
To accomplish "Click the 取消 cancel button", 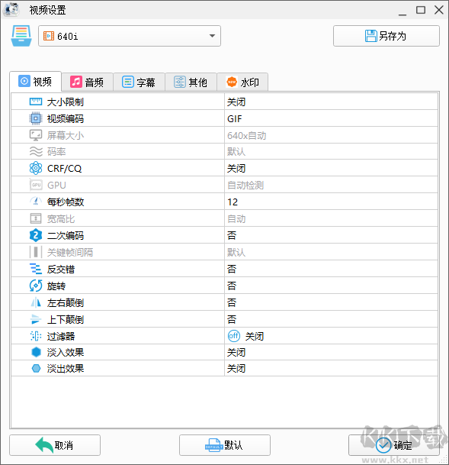I will (x=55, y=445).
